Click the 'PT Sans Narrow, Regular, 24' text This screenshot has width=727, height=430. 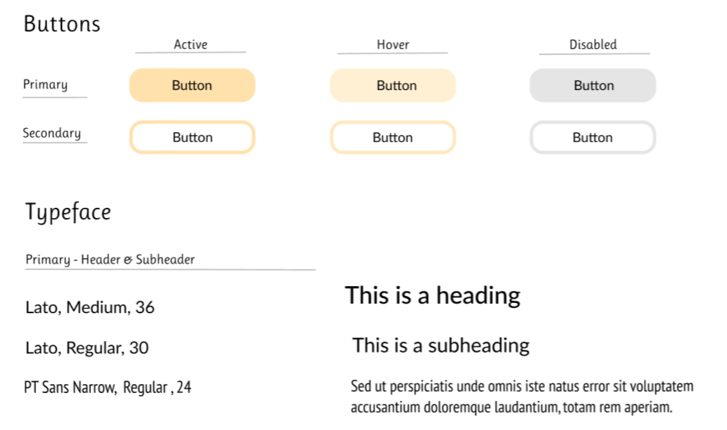(108, 387)
